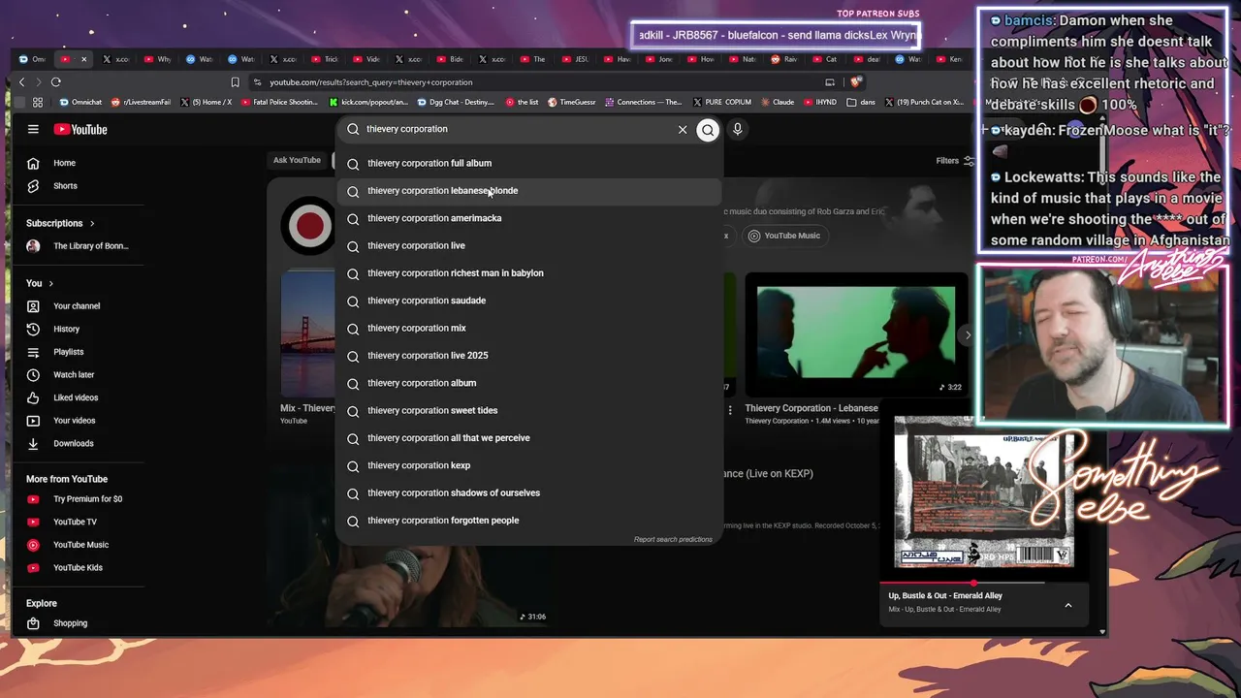Open Your videos in the sidebar
The width and height of the screenshot is (1241, 698).
tap(74, 421)
